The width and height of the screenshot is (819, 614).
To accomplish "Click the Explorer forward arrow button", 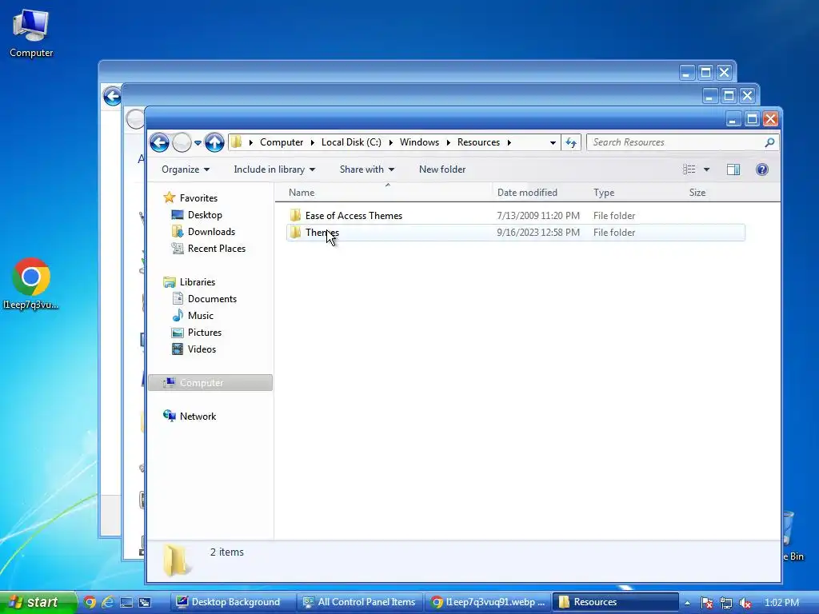I will coord(182,142).
